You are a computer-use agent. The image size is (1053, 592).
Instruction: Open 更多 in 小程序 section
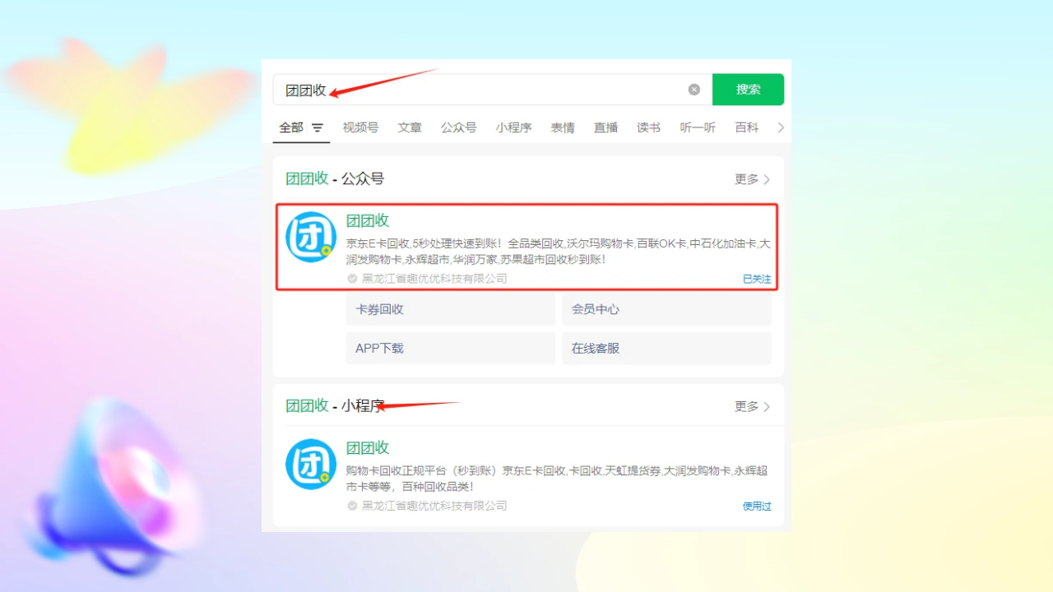pos(752,406)
